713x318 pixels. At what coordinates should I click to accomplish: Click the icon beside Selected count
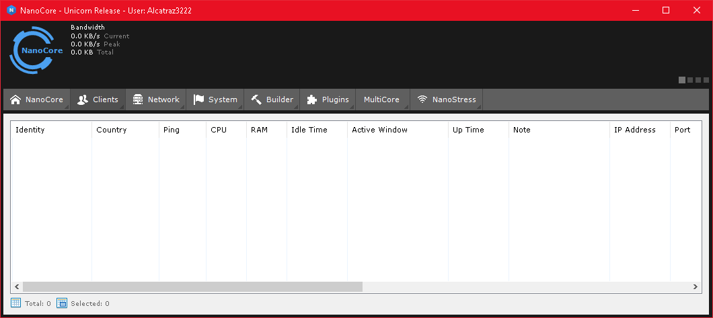(x=62, y=303)
